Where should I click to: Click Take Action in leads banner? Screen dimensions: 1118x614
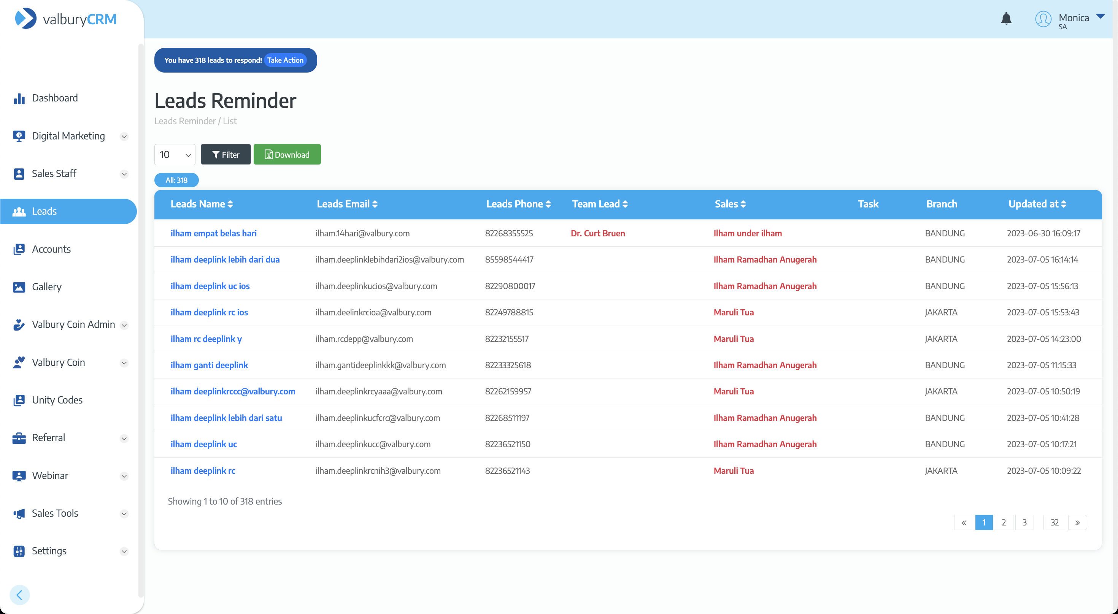point(285,60)
